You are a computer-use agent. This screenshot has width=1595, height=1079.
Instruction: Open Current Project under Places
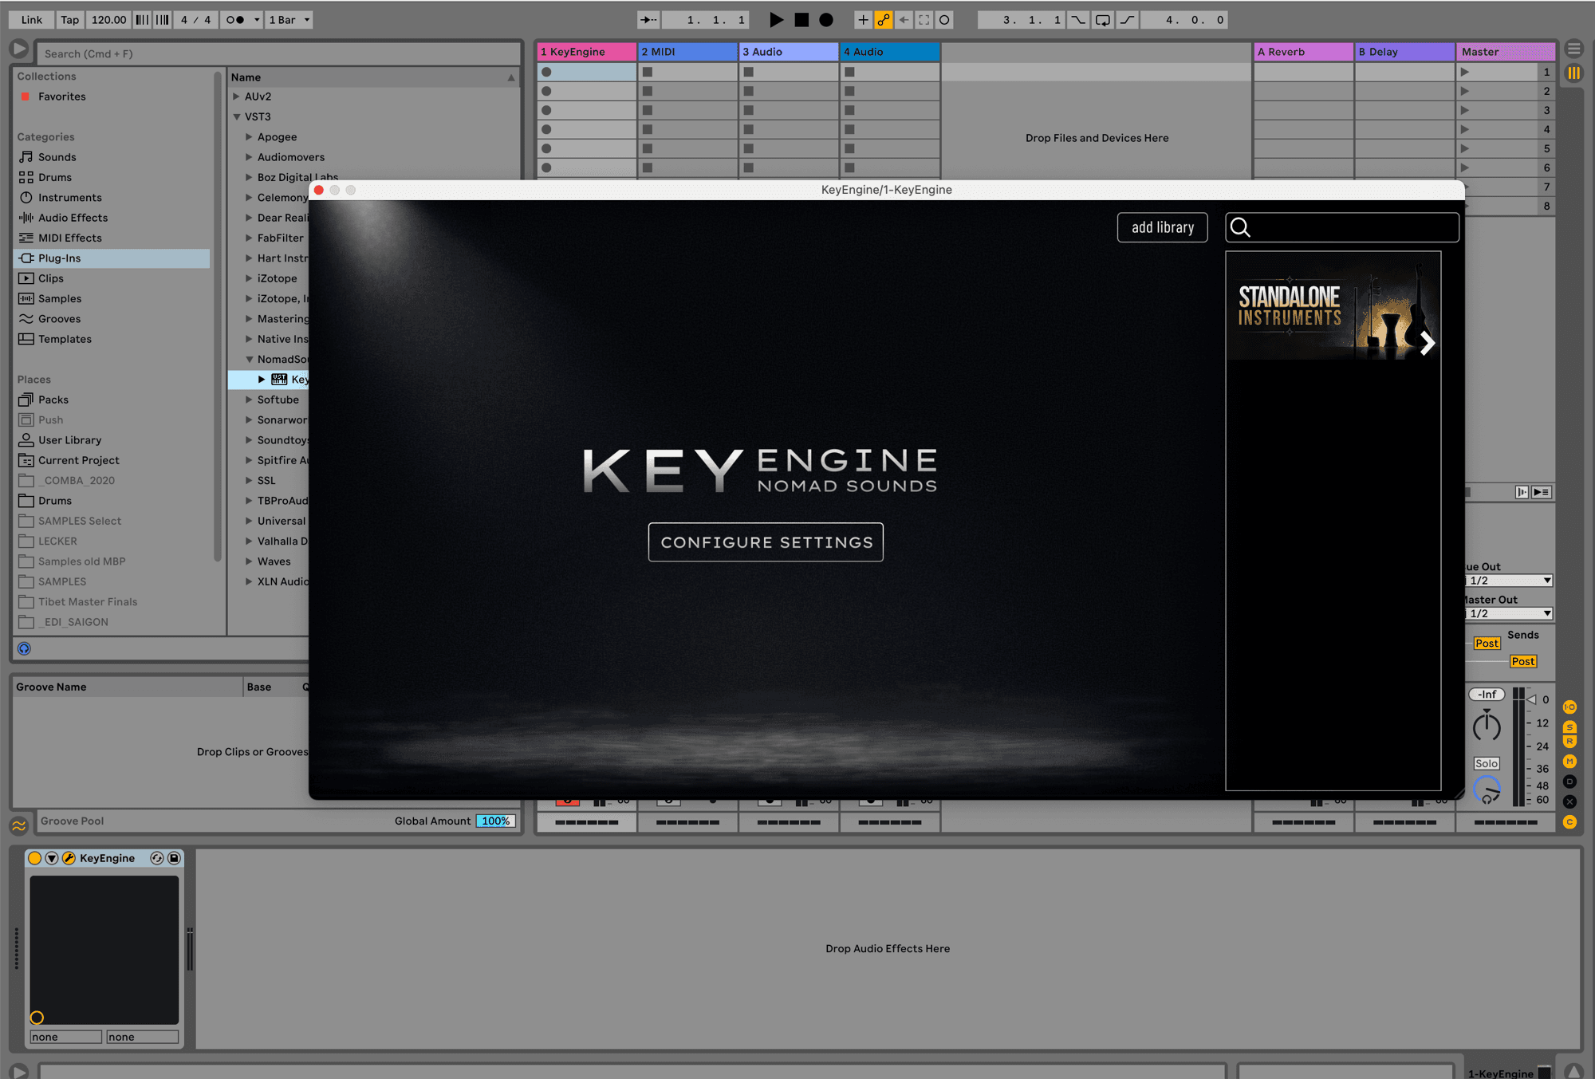click(79, 460)
